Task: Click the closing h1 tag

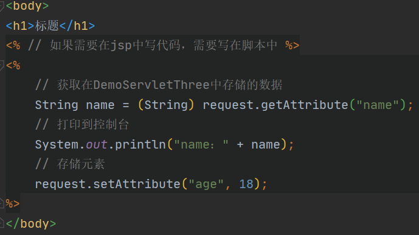Action: 77,26
